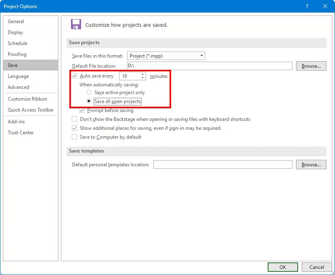
Task: Increase auto save minutes with the up arrow
Action: tap(142, 74)
